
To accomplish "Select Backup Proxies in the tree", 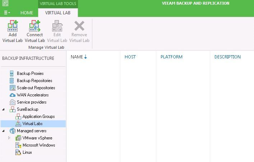I will coord(30,73).
